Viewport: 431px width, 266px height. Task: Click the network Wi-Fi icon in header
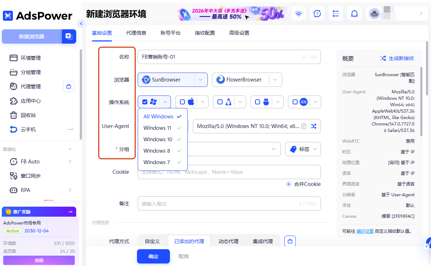298,14
